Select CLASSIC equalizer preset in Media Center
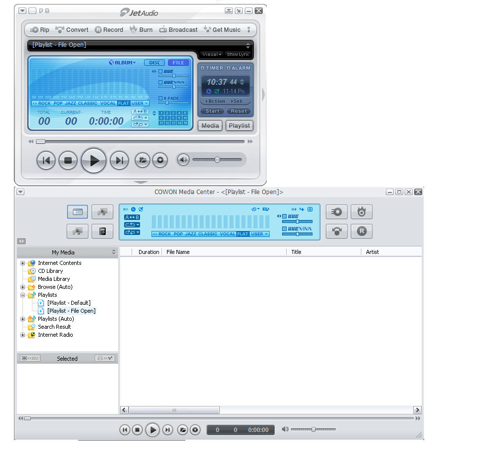 click(x=208, y=234)
